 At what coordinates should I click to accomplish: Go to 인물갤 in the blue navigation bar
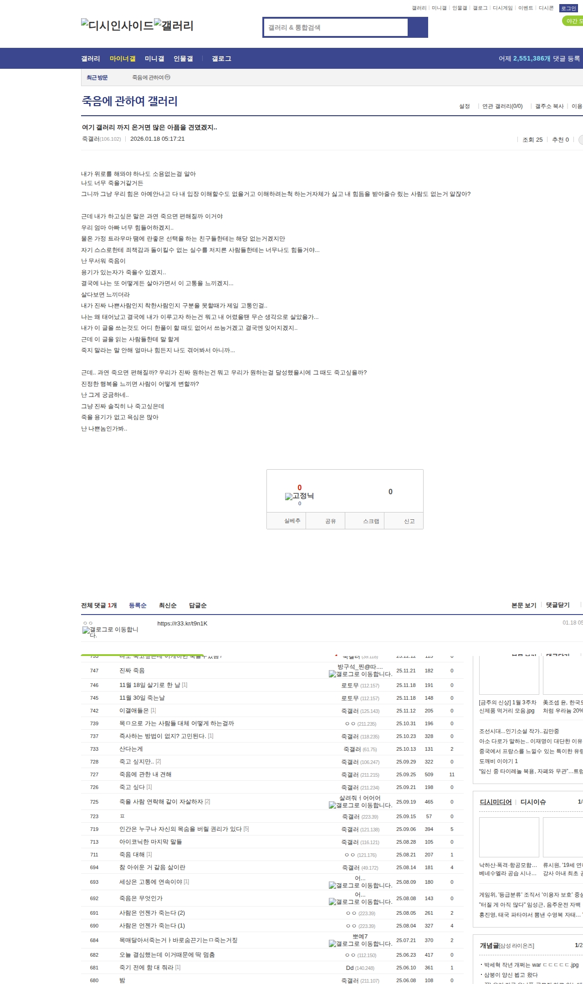183,58
